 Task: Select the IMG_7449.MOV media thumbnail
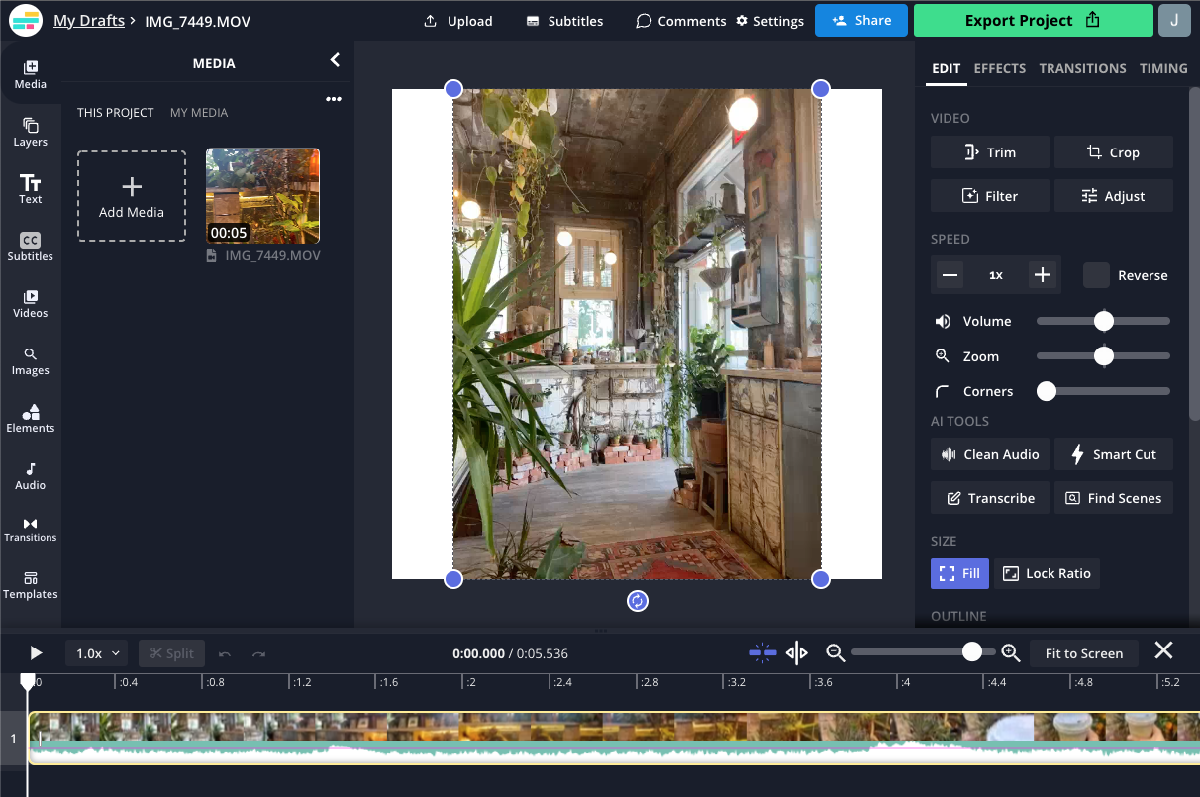[x=262, y=195]
